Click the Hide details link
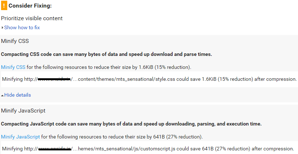298x154 pixels. [17, 95]
